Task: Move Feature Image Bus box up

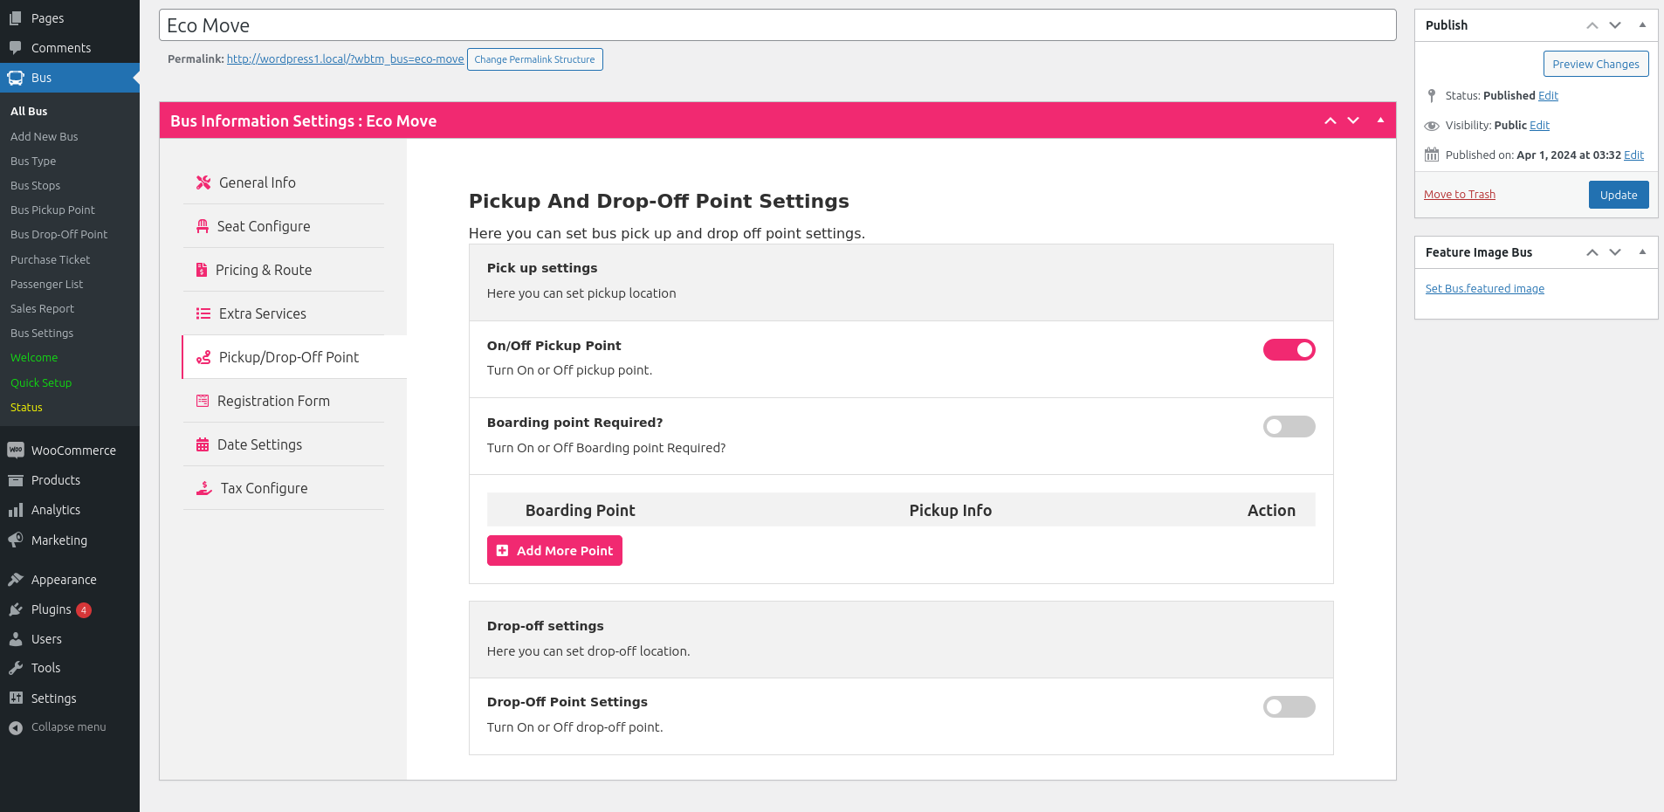Action: pos(1592,252)
